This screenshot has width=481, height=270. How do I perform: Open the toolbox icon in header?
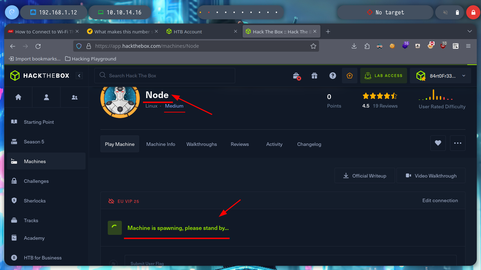pos(296,76)
